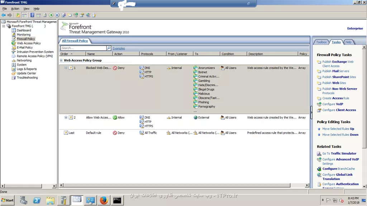Select Remote Access Policy (VPN) node
The width and height of the screenshot is (367, 206).
pos(35,56)
